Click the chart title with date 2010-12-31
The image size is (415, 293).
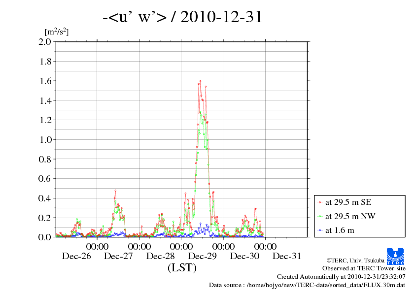pyautogui.click(x=182, y=17)
